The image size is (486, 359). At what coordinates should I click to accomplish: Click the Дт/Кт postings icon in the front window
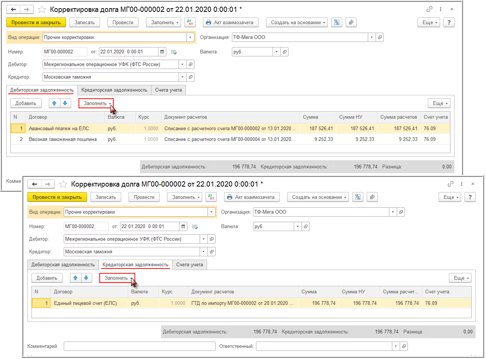coord(211,197)
